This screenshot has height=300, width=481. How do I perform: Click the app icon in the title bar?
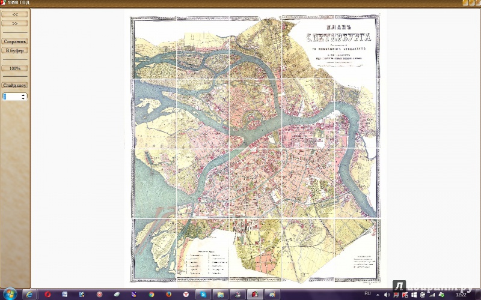(3, 3)
